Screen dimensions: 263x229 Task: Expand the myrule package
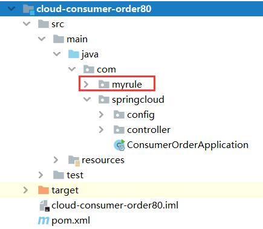[86, 84]
